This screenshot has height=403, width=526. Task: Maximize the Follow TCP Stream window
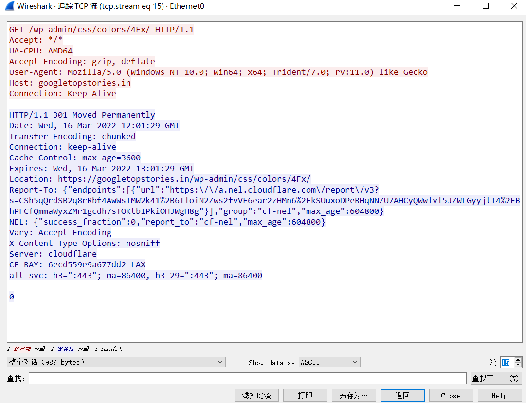click(485, 6)
